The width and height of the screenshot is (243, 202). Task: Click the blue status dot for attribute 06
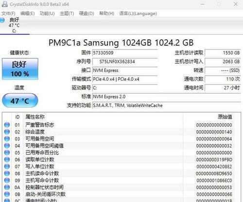tap(7, 160)
